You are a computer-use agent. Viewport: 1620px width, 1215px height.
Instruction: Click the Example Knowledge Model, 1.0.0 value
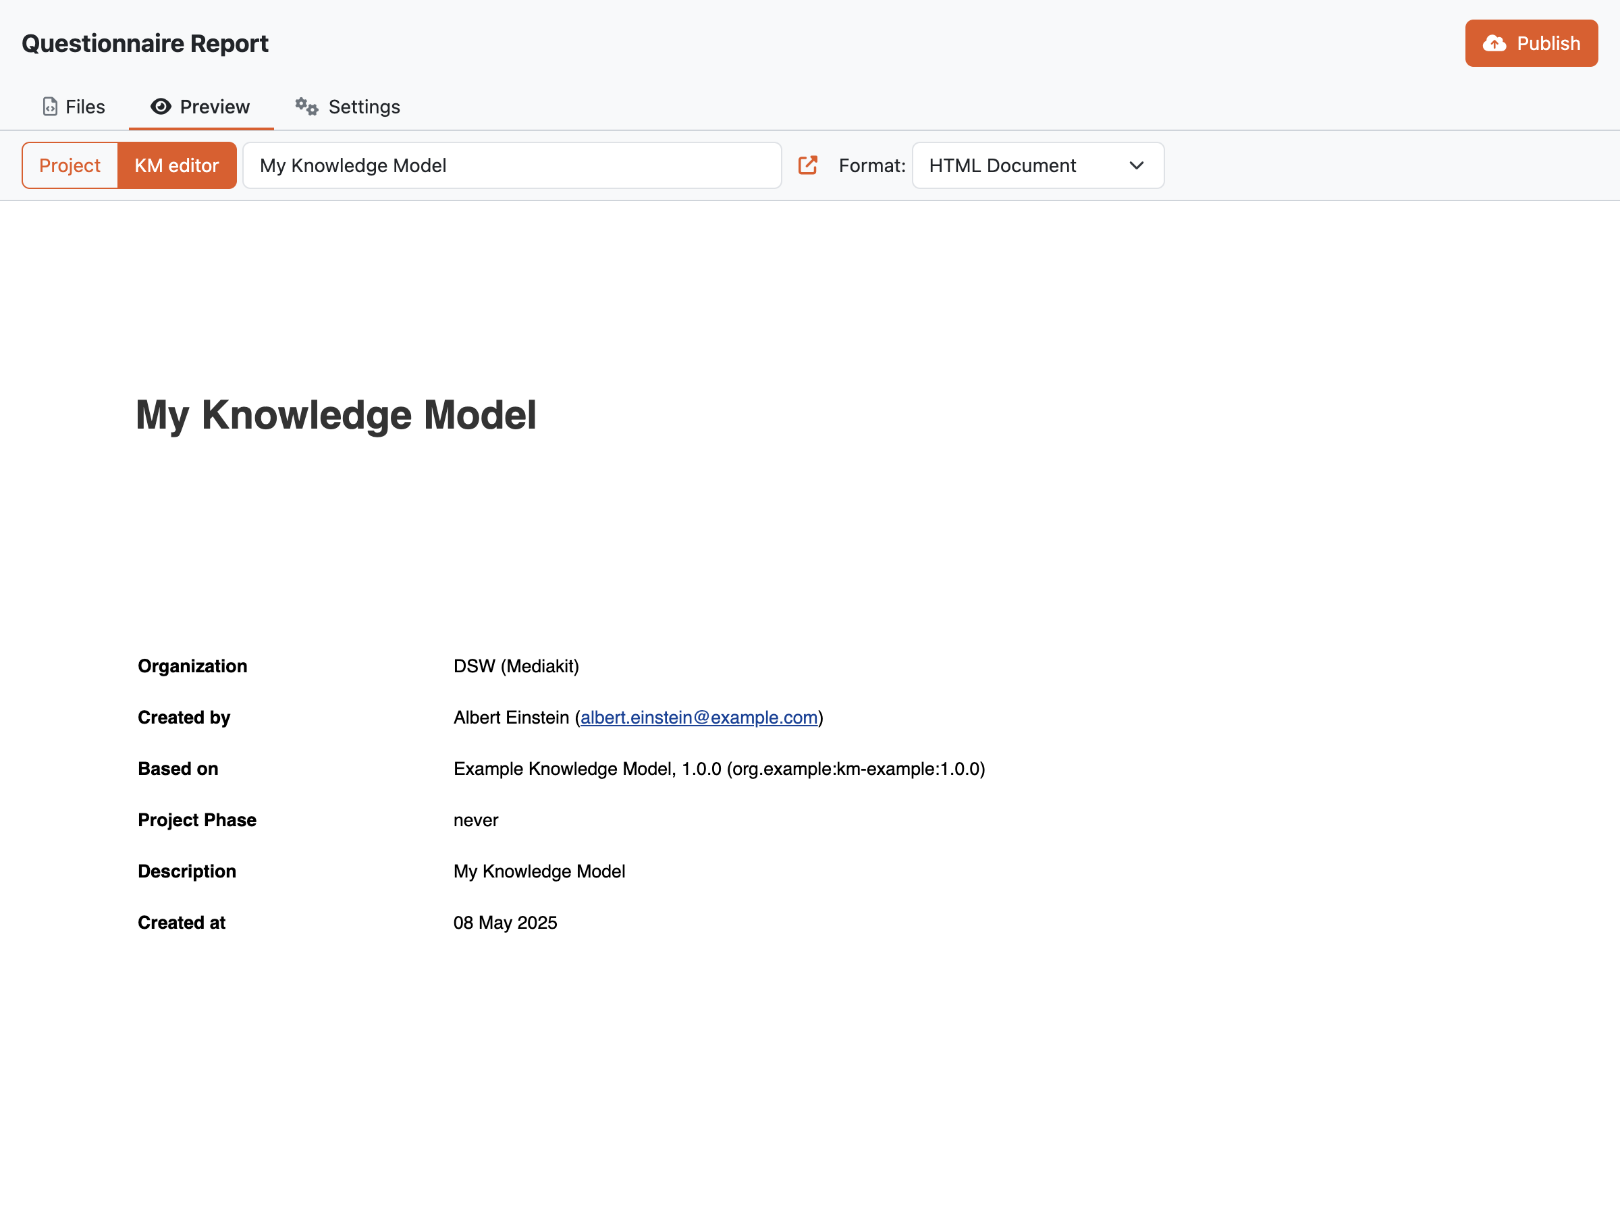click(719, 769)
